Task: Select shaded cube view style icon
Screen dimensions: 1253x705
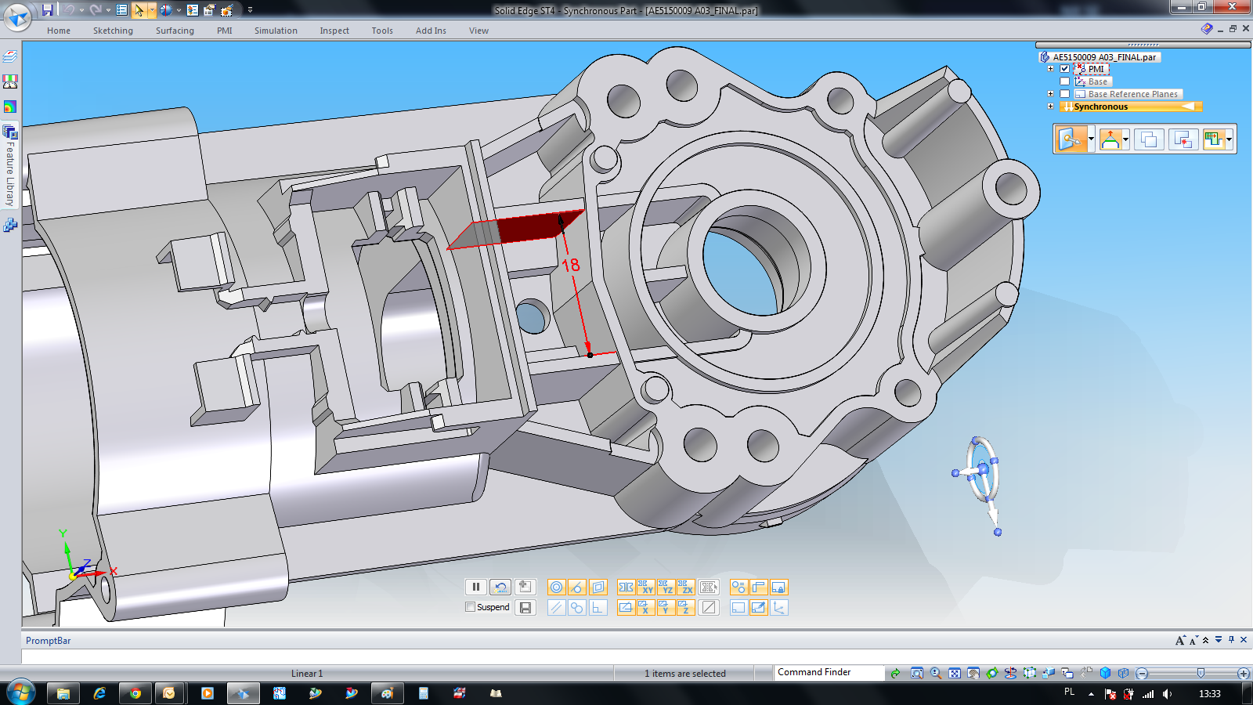Action: pos(1105,673)
